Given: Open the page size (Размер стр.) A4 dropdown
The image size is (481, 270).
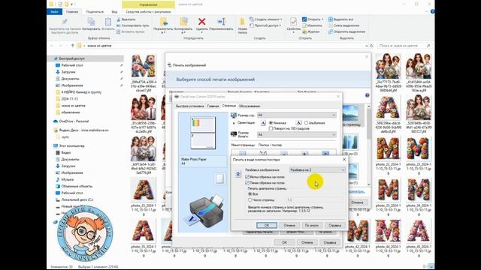Looking at the screenshot, I should pyautogui.click(x=297, y=115).
